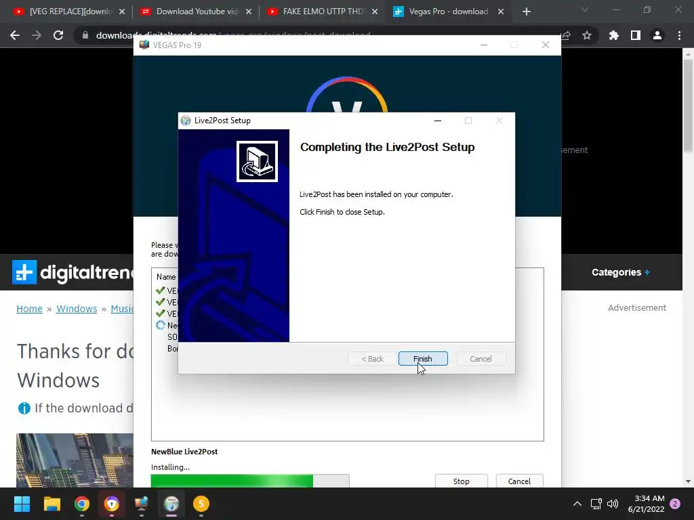Close the Vegas Pro download tab
This screenshot has height=520, width=694.
tap(501, 12)
